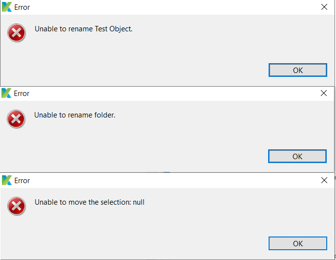Click the 'Unable to rename Test Object.' message
This screenshot has width=336, height=260.
pyautogui.click(x=84, y=29)
